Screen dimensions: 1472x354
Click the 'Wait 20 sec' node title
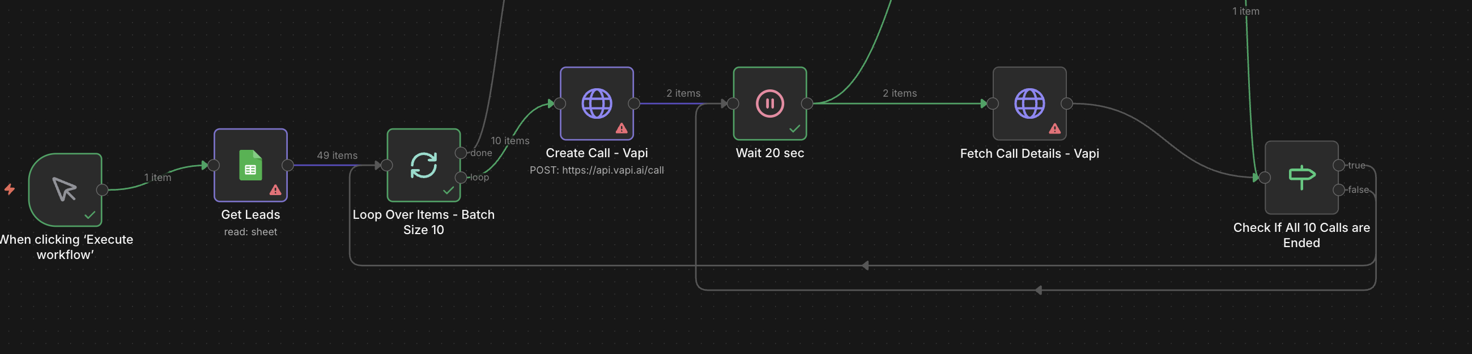tap(770, 153)
